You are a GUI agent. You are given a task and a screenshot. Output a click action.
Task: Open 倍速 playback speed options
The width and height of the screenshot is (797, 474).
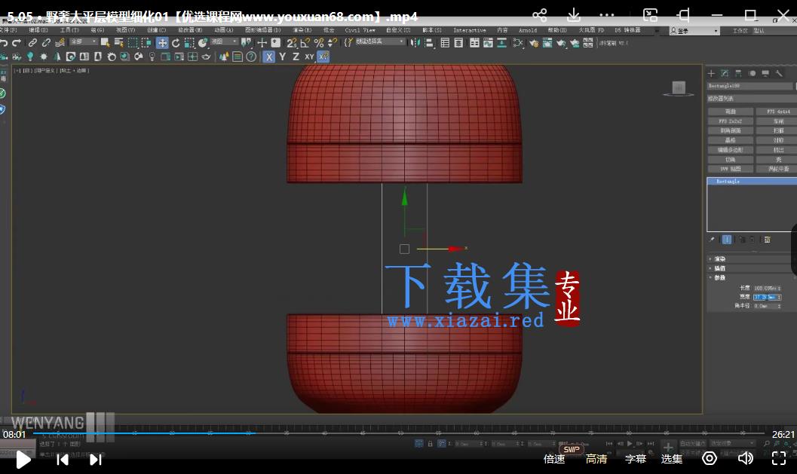[x=554, y=459]
